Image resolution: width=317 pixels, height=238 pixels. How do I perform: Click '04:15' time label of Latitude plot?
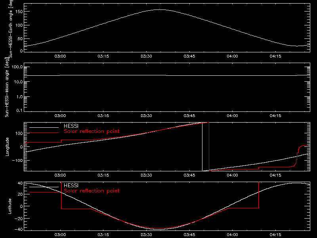tap(275, 235)
